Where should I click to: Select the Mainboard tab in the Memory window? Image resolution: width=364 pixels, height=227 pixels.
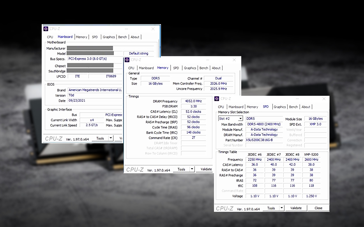146,68
